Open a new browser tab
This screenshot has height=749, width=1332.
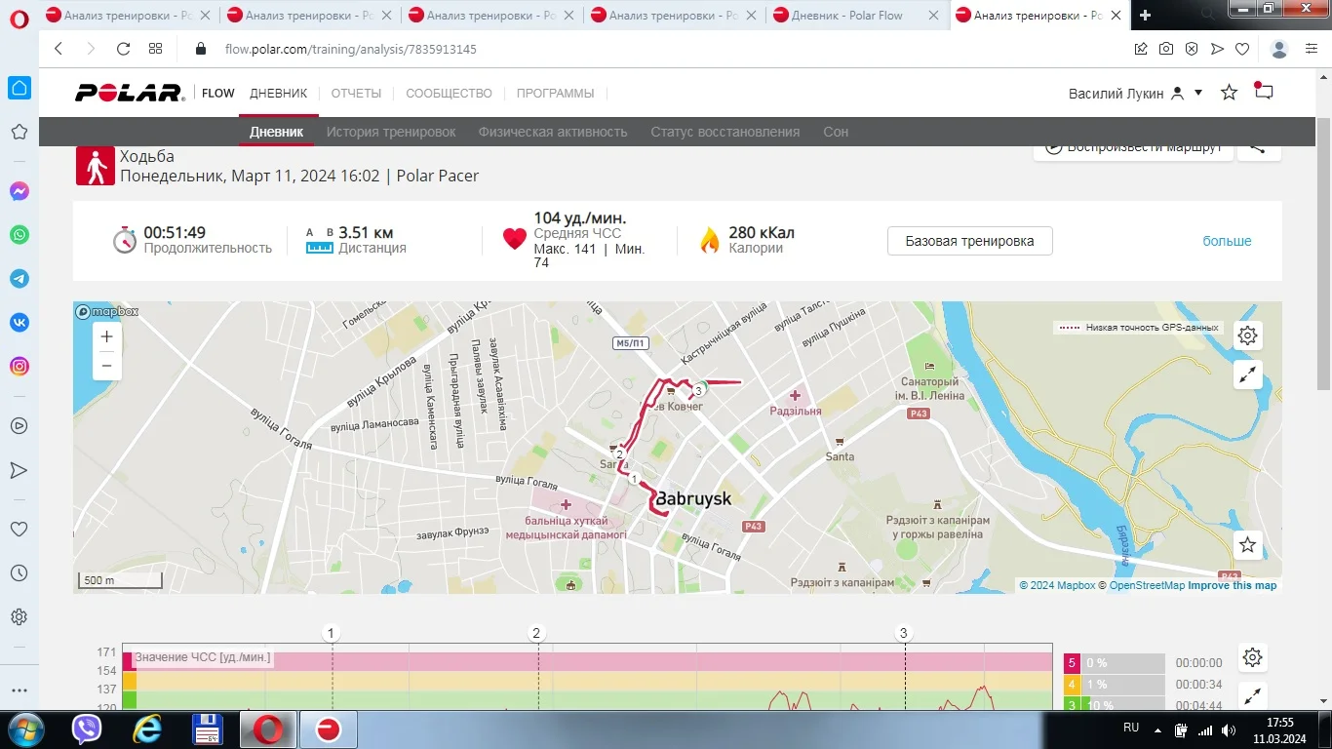(x=1145, y=15)
